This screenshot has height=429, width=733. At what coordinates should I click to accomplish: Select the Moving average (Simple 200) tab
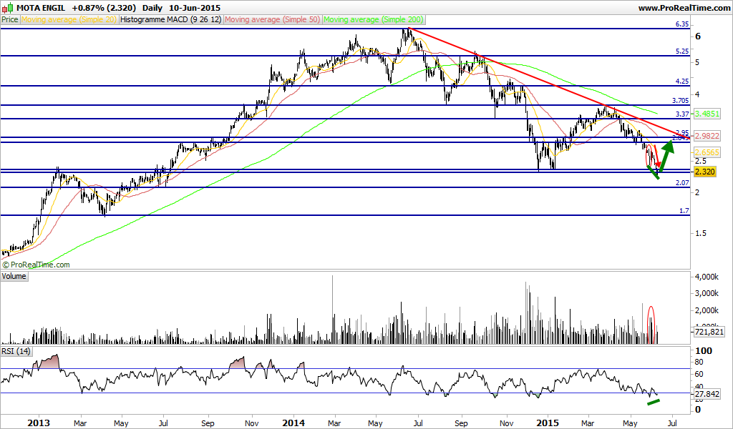[374, 19]
